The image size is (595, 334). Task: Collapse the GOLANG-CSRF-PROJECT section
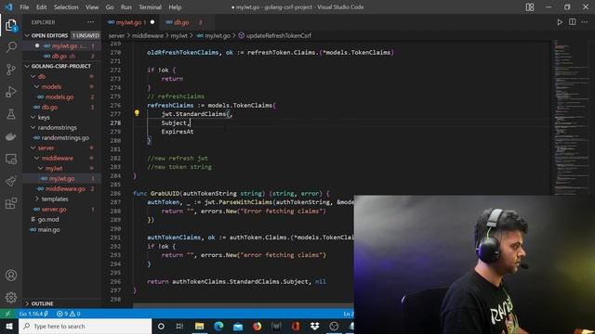pyautogui.click(x=27, y=66)
